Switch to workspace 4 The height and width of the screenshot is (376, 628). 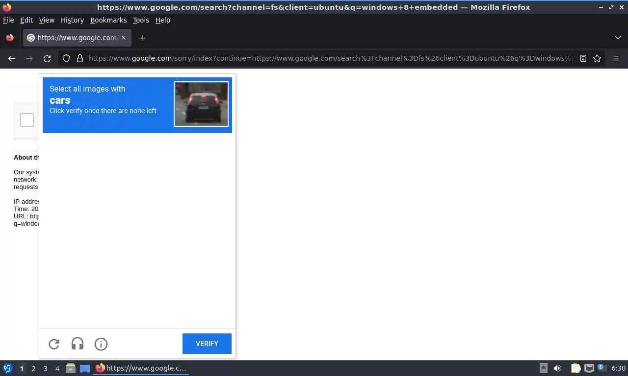click(57, 369)
